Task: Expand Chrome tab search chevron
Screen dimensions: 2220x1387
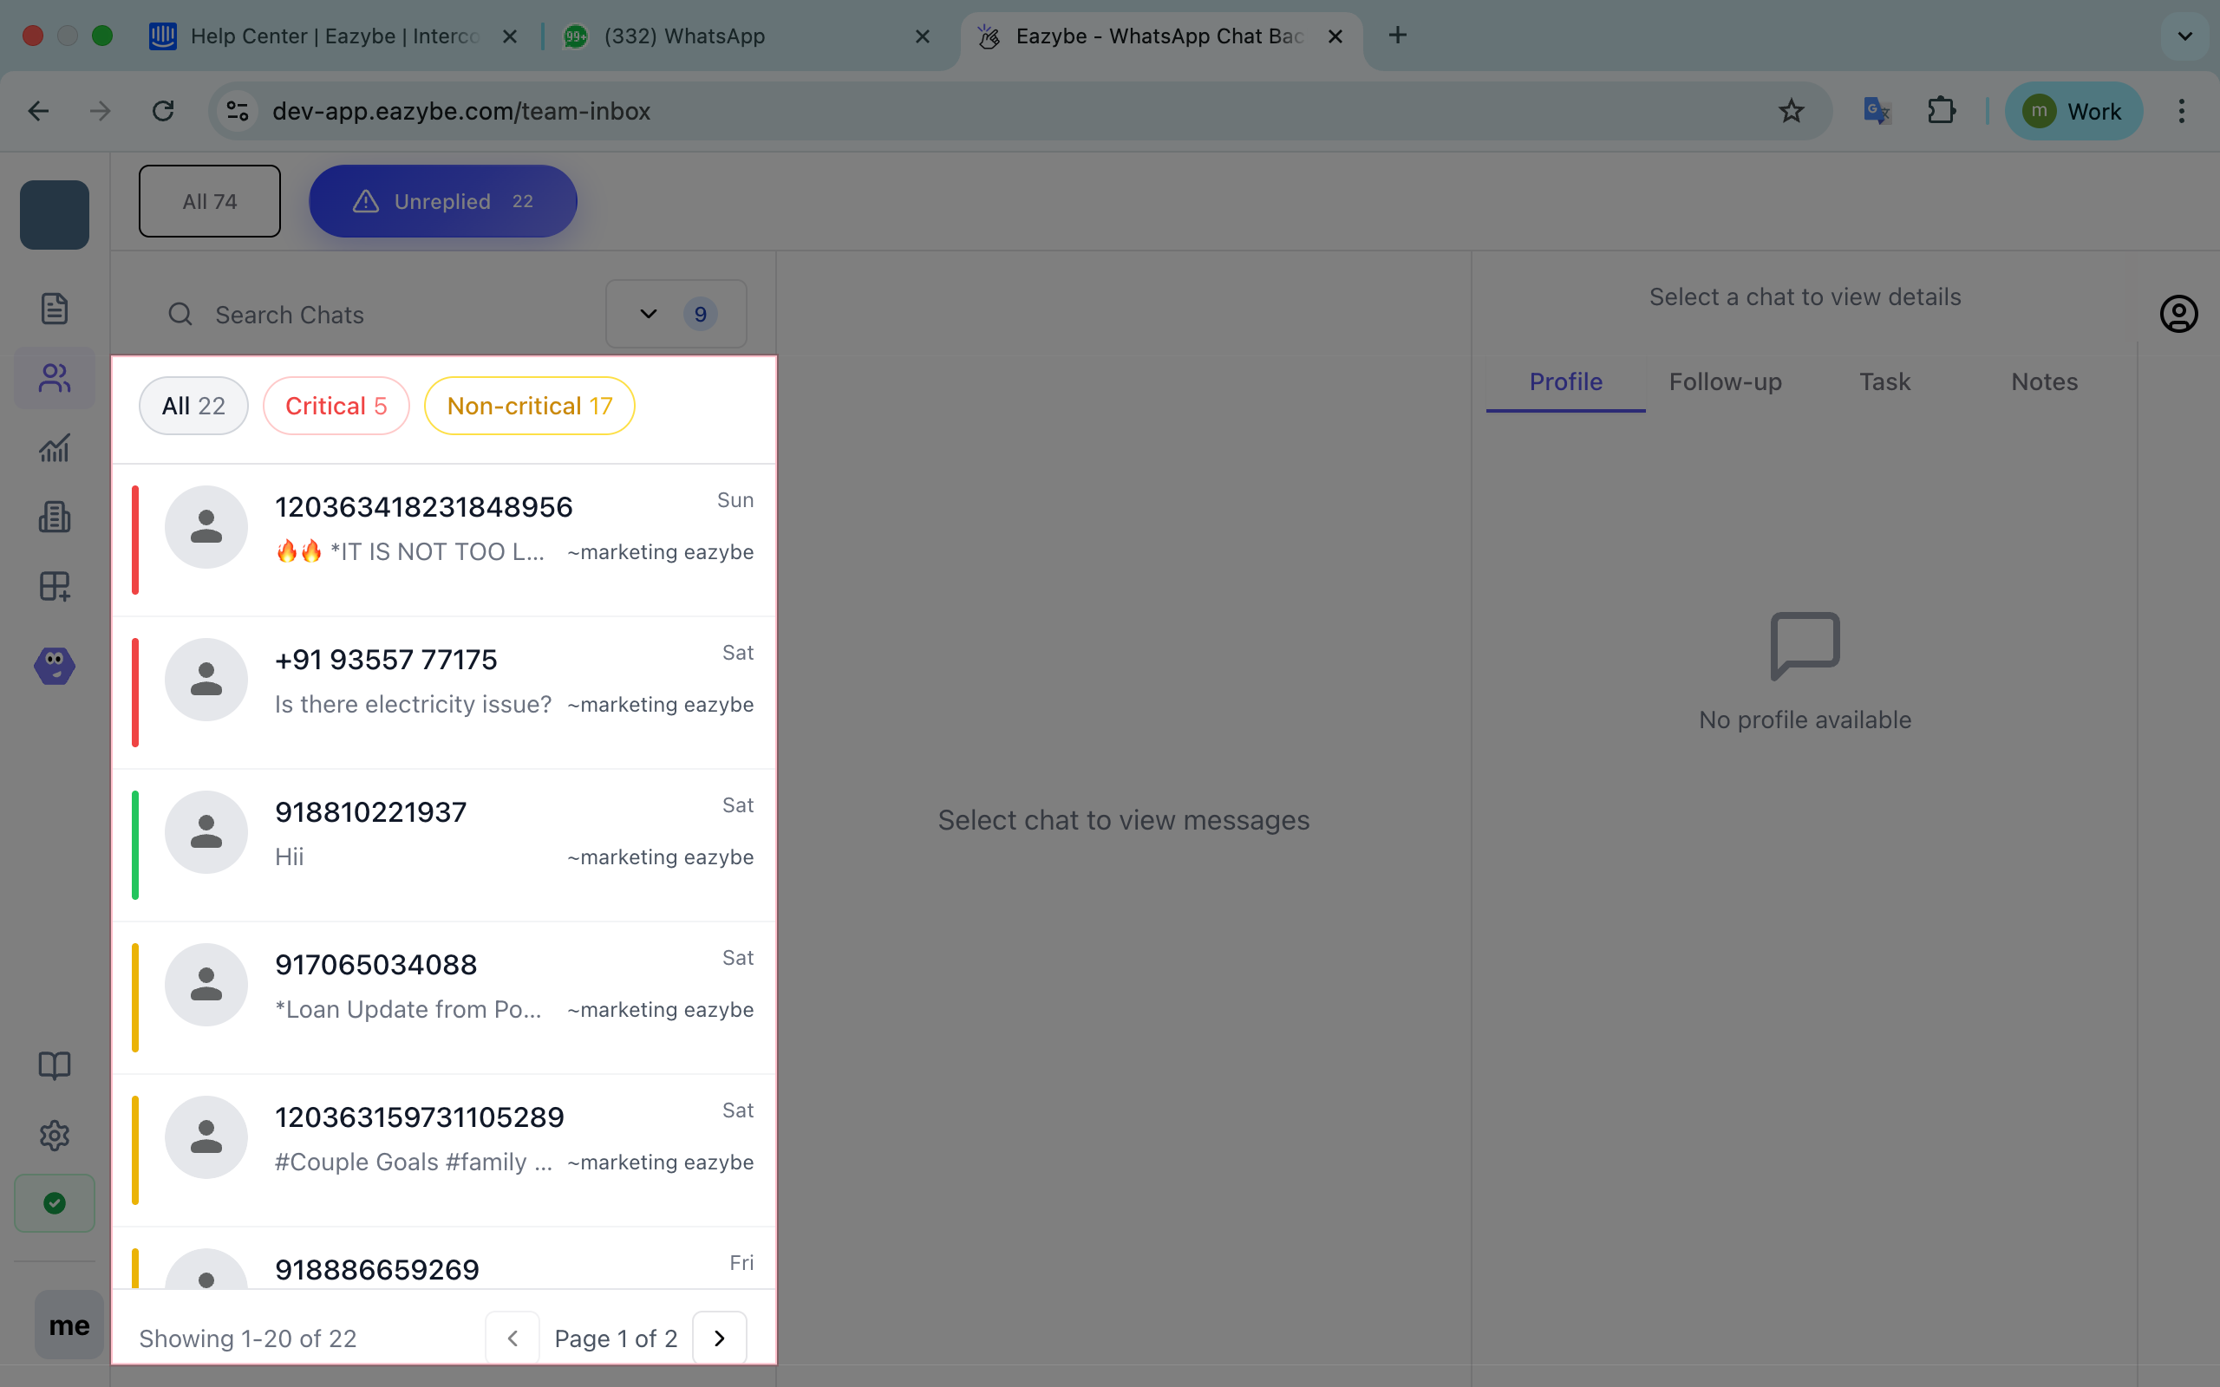Action: point(2184,36)
